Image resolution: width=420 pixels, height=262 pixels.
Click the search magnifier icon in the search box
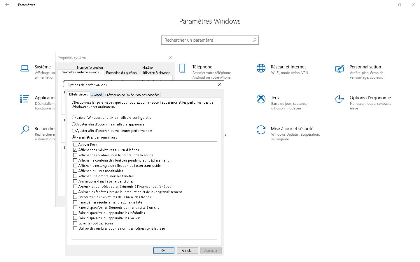click(254, 40)
